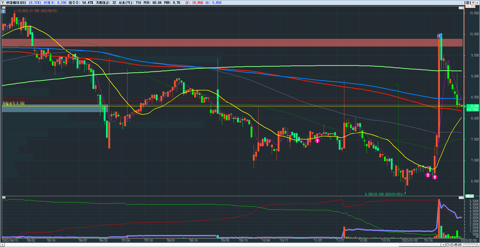The image size is (480, 247).
Task: Toggle the 호 order-book button
Action: point(4,11)
